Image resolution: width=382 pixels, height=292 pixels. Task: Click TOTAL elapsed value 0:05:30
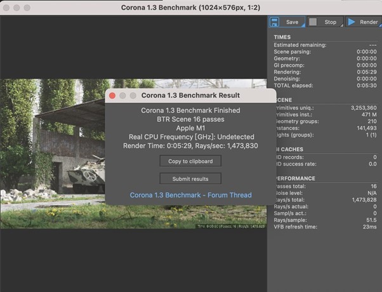pyautogui.click(x=367, y=86)
